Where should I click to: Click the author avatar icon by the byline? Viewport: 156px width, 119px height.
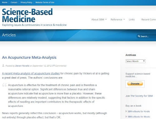pyautogui.click(x=3, y=66)
